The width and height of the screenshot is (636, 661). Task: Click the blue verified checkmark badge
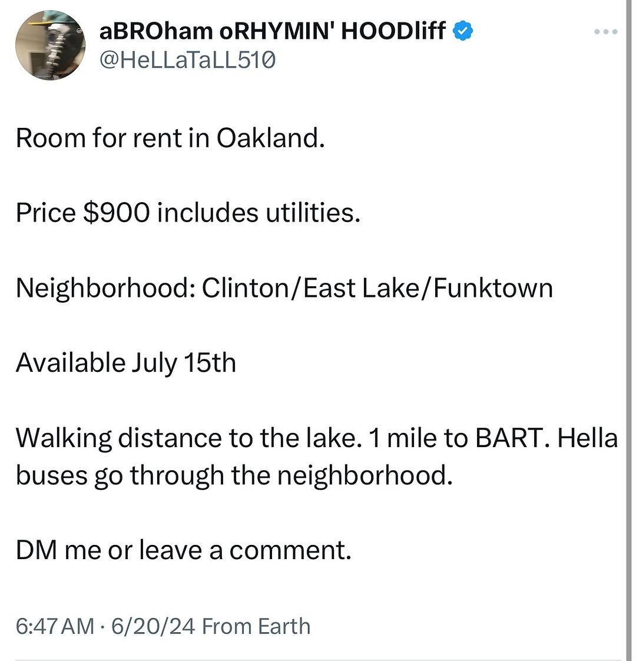pos(464,31)
